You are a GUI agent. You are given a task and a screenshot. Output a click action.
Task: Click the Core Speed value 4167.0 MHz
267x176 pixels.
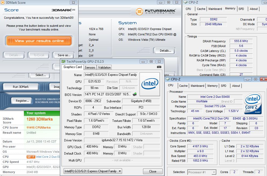200,146
